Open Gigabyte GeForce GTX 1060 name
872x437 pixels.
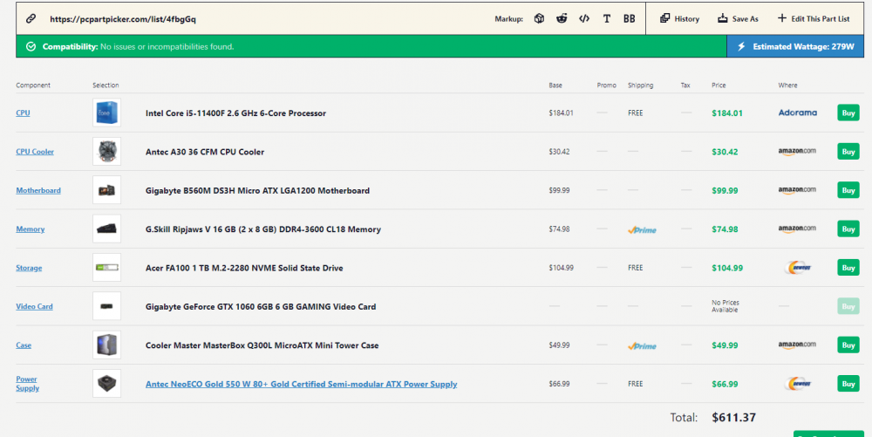coord(261,306)
